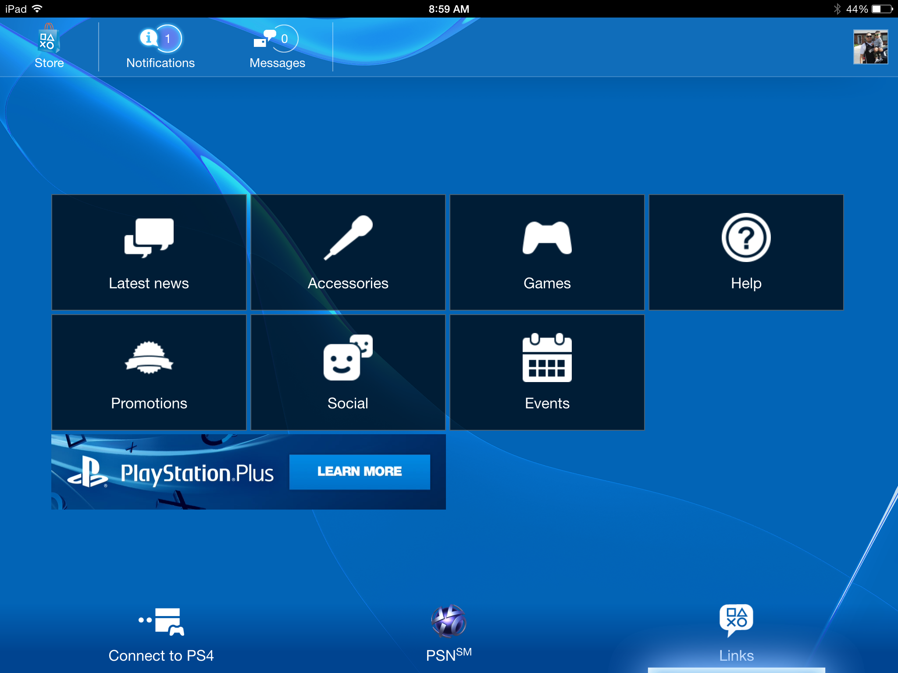
Task: Tap the Messages count badge
Action: (x=285, y=39)
